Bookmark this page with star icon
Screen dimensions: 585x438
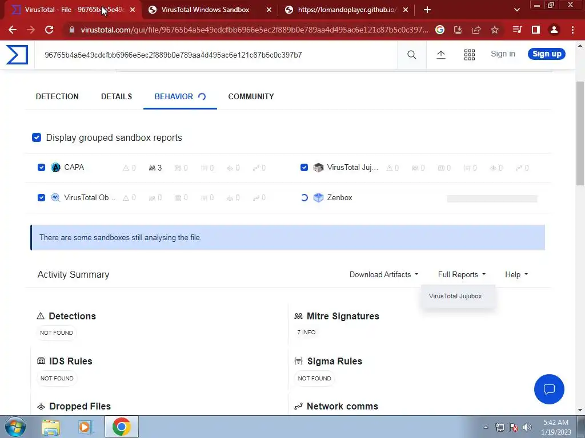coord(495,30)
